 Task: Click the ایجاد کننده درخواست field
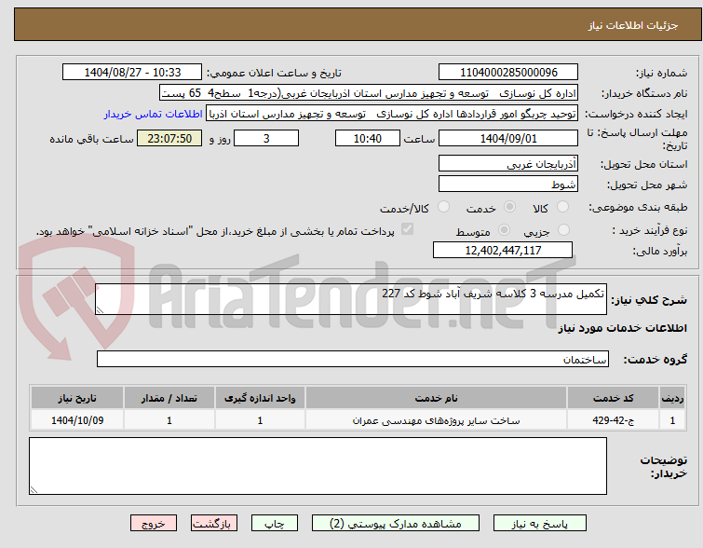392,114
